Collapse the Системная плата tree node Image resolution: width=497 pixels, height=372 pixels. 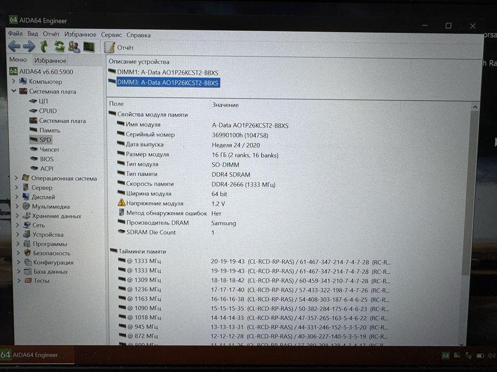pos(14,91)
